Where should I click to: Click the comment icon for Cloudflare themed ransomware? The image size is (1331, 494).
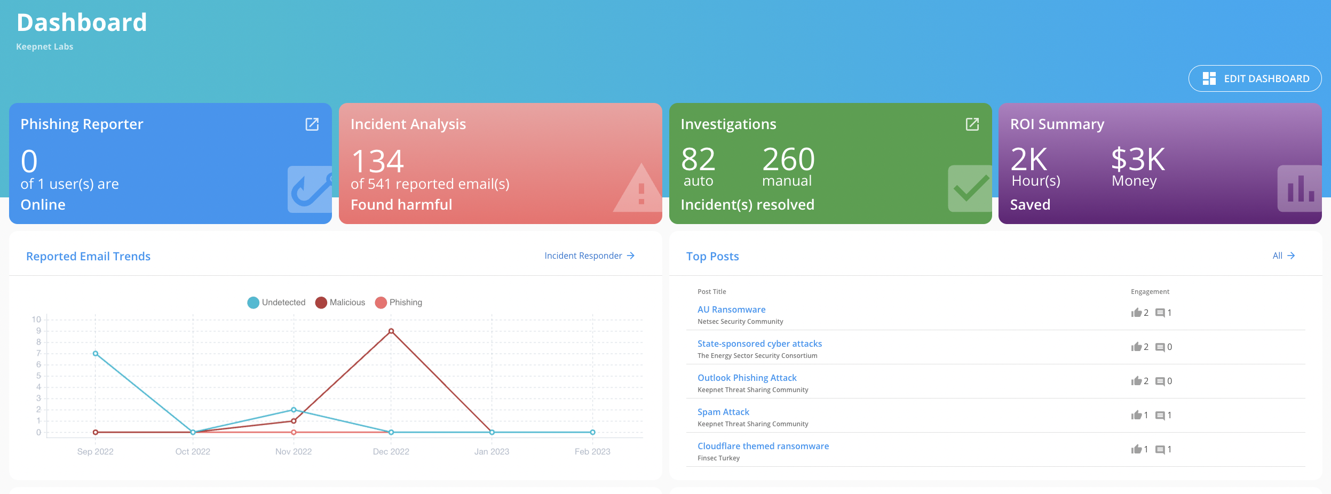[x=1160, y=449]
